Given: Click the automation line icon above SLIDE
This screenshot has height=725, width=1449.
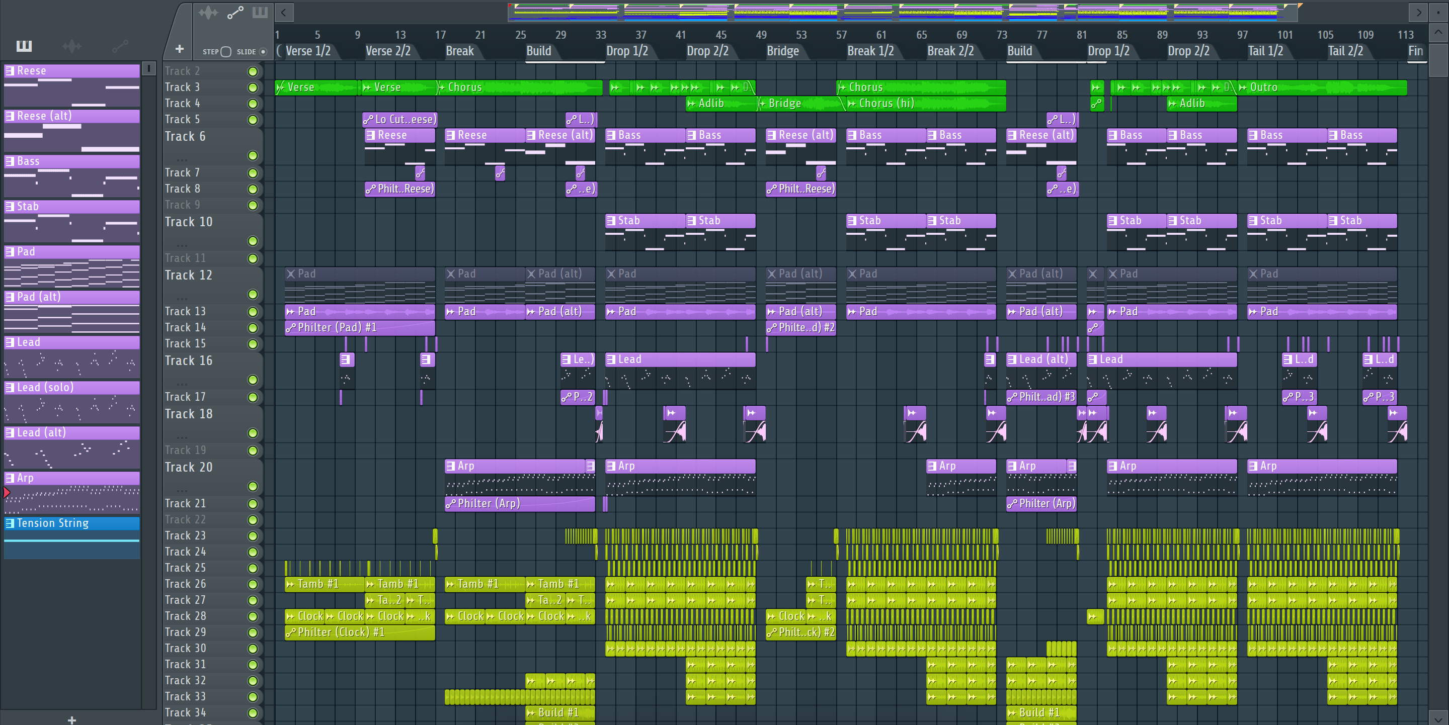Looking at the screenshot, I should (x=235, y=13).
